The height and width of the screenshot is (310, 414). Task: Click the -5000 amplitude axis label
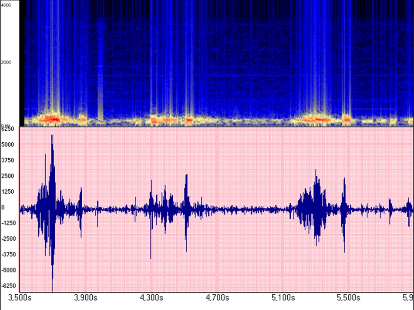pyautogui.click(x=9, y=270)
